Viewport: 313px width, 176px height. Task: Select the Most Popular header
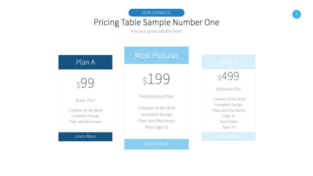coord(156,55)
